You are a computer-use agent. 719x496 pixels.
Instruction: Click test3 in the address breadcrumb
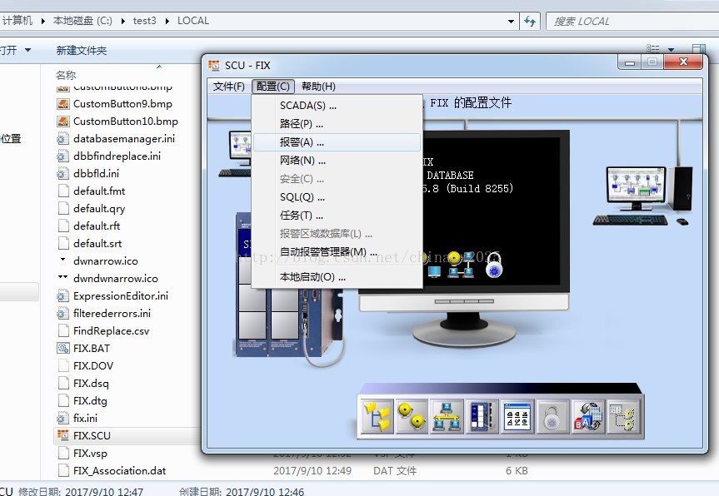click(x=144, y=21)
